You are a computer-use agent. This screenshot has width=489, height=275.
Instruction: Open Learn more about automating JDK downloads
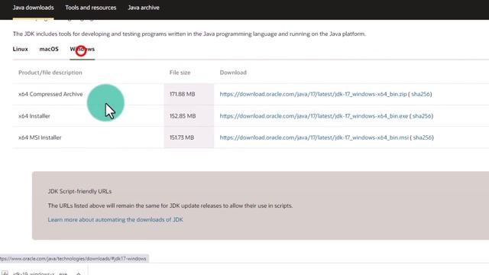(x=115, y=219)
